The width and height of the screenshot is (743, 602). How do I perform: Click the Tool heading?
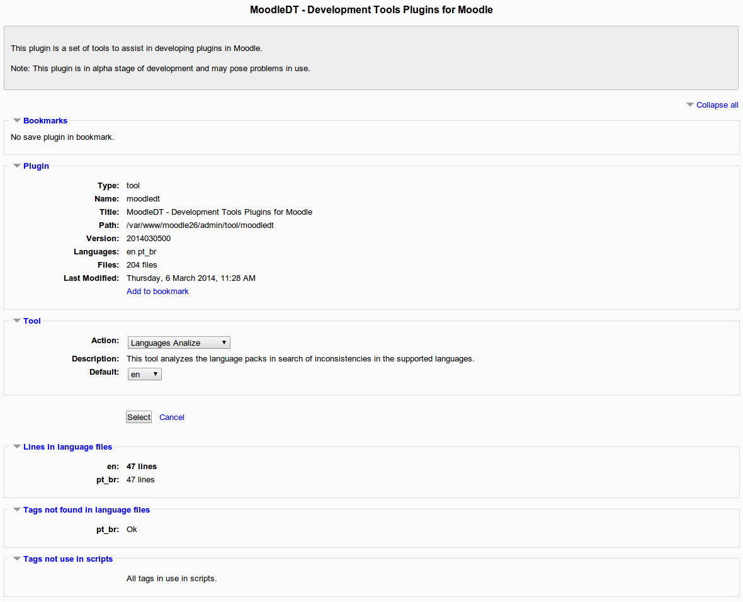pos(31,321)
